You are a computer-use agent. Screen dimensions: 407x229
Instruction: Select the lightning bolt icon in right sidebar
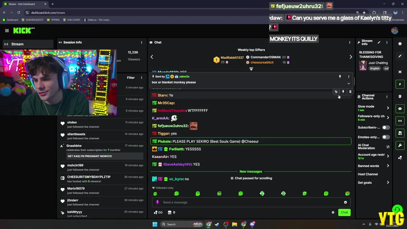coord(400,84)
